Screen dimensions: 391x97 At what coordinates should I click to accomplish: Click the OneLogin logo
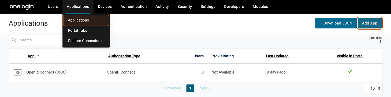(22, 6)
